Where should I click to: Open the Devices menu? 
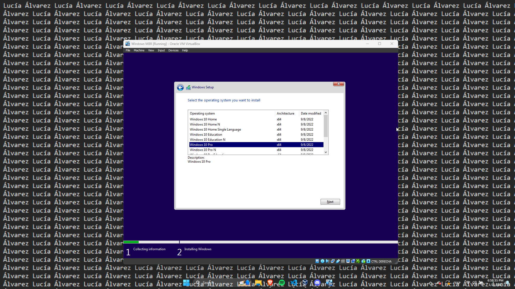point(173,50)
